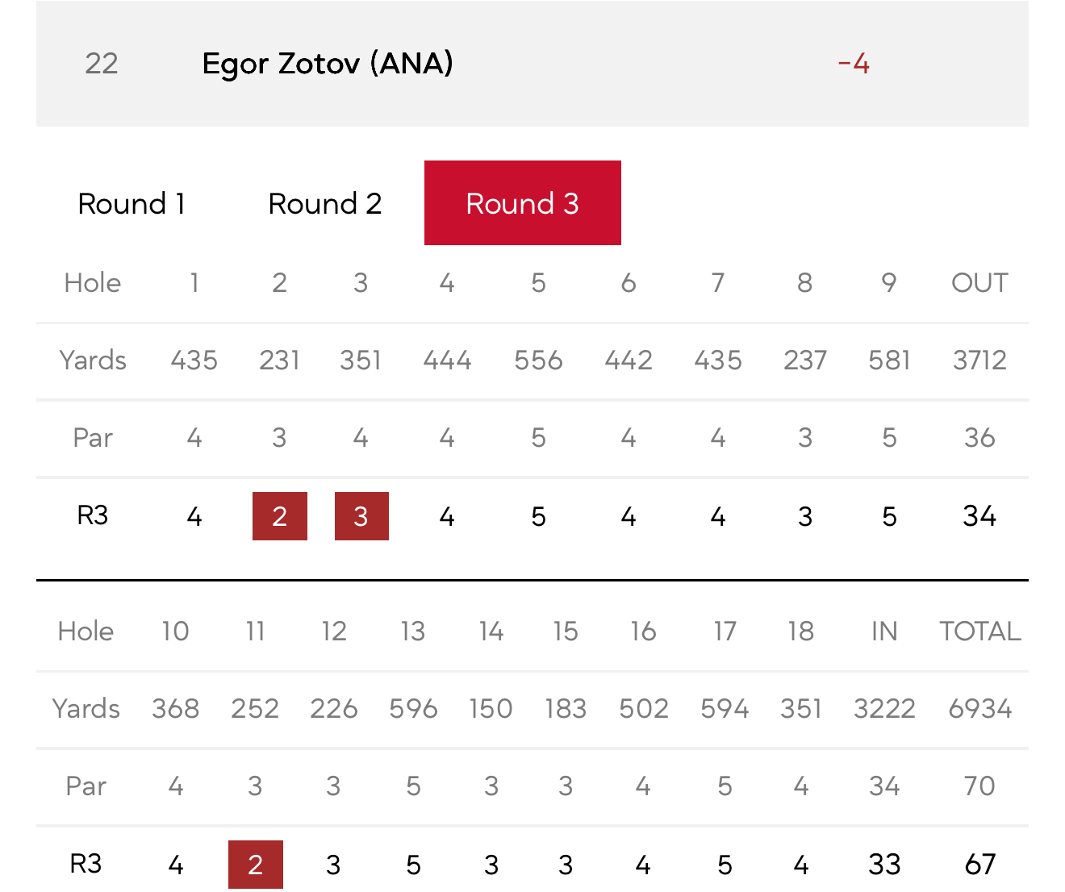Screen dimensions: 1065x892
Task: Click the red birdie score on hole 3
Action: pos(361,516)
